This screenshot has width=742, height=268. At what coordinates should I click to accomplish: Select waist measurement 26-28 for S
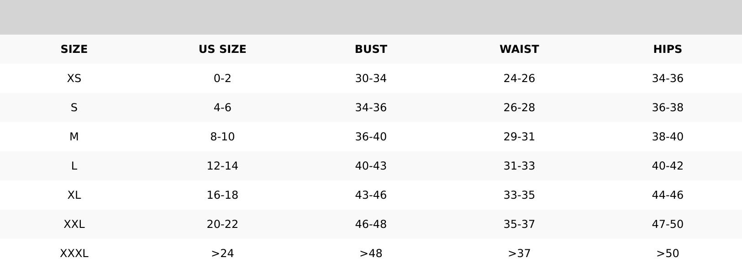pyautogui.click(x=519, y=108)
